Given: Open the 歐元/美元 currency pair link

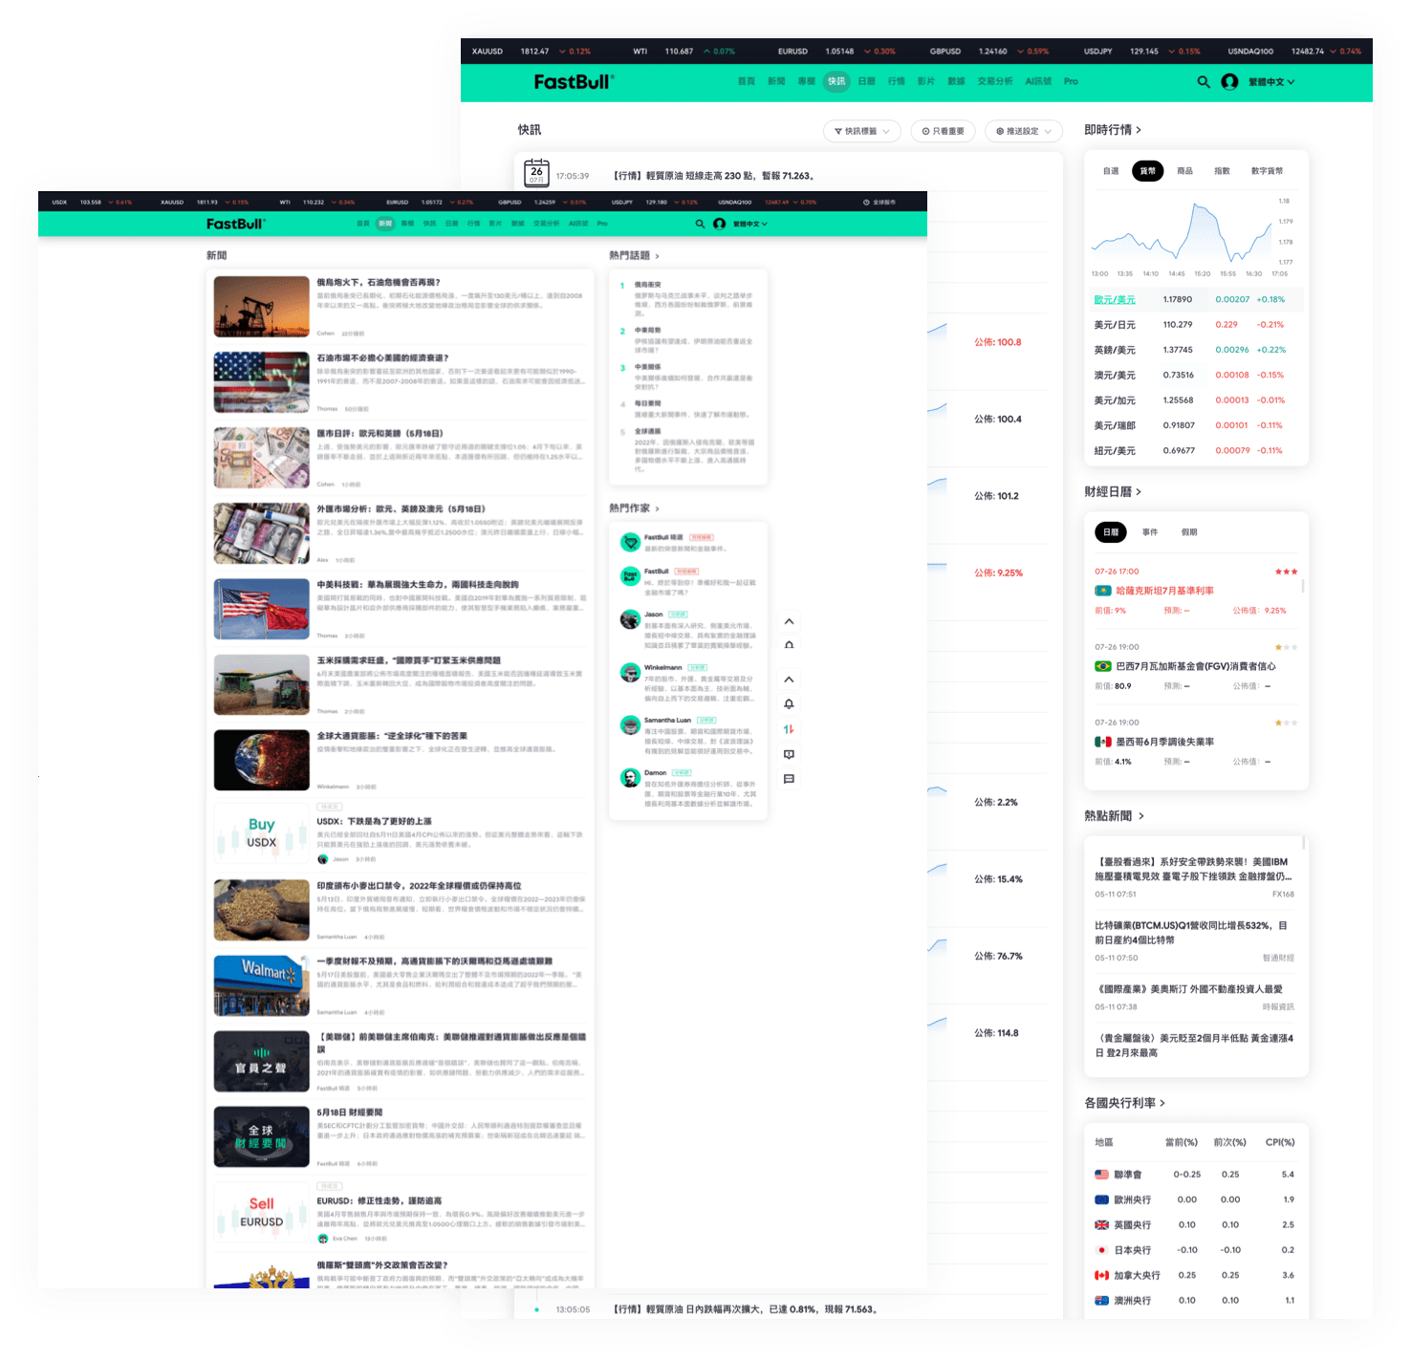Looking at the screenshot, I should click(x=1115, y=300).
